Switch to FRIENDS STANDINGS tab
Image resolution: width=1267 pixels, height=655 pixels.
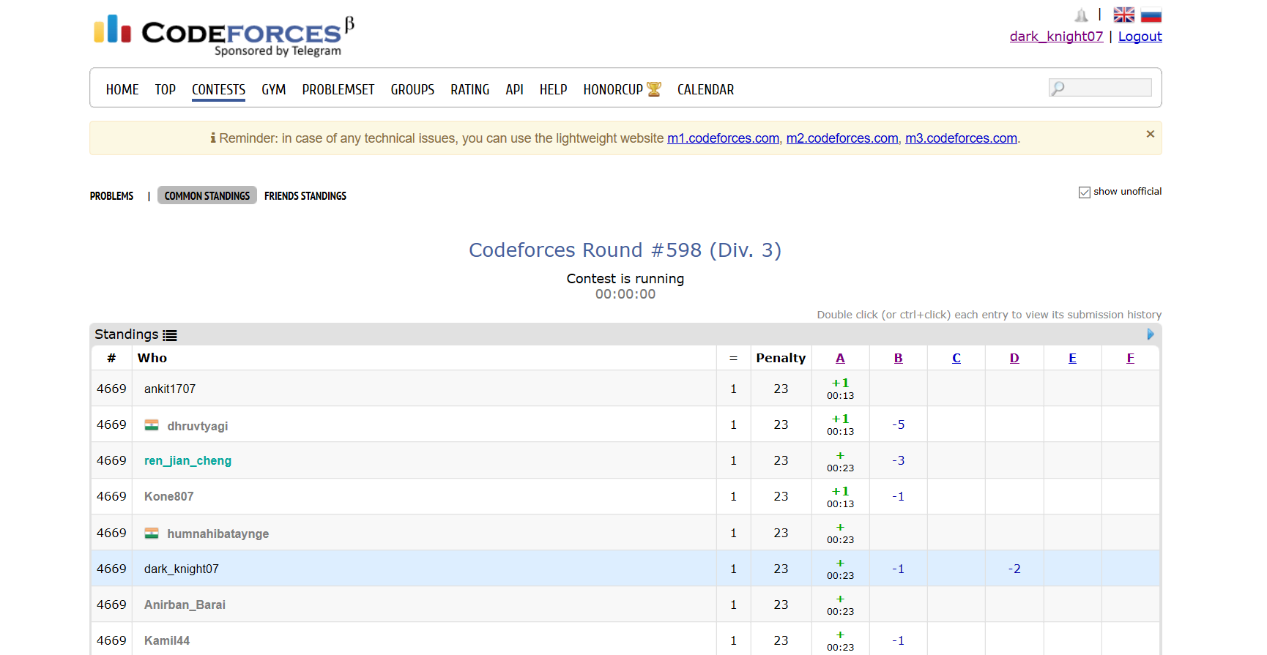click(305, 196)
